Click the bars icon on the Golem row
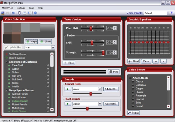Image resolution: width=175 pixels, height=122 pixels. click(48, 72)
